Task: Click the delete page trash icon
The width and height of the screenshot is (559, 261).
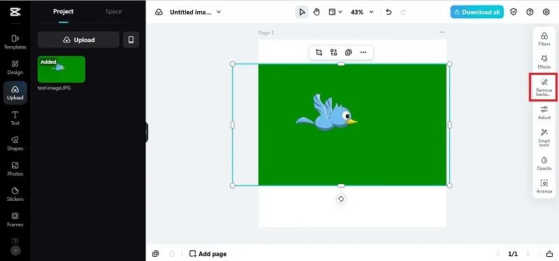Action: 172,254
